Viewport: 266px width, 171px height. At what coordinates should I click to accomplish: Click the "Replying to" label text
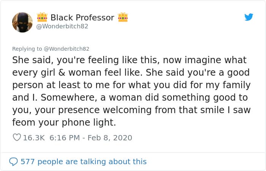27,49
